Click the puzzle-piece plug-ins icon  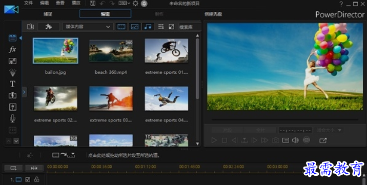click(x=49, y=27)
